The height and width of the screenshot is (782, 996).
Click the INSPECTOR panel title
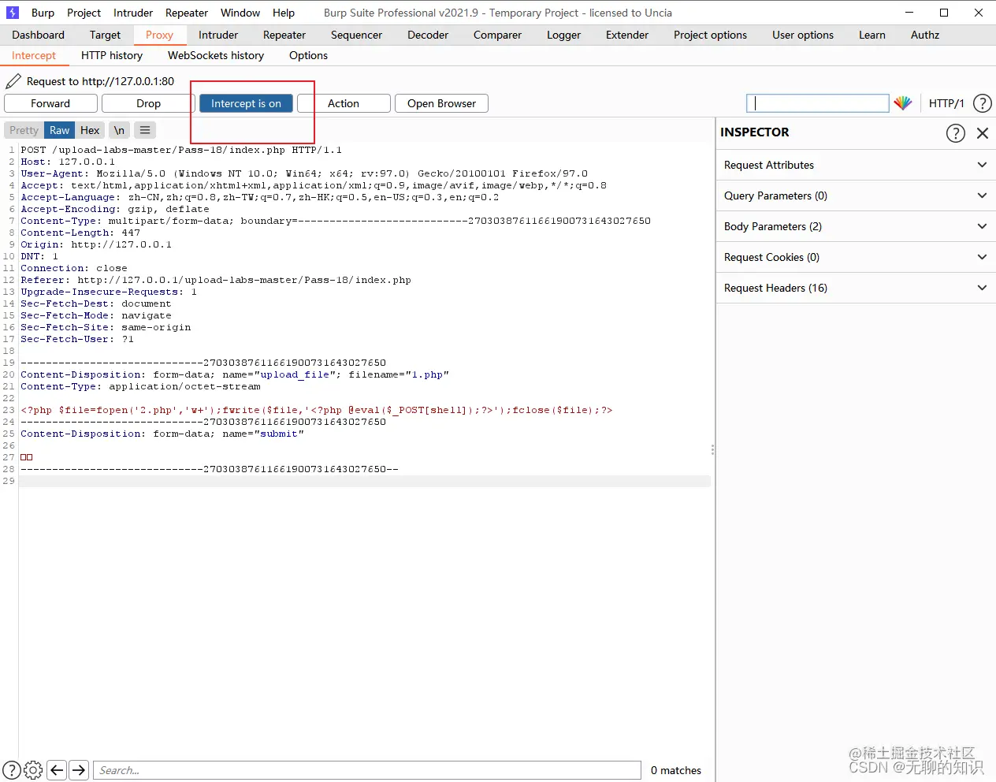point(754,132)
